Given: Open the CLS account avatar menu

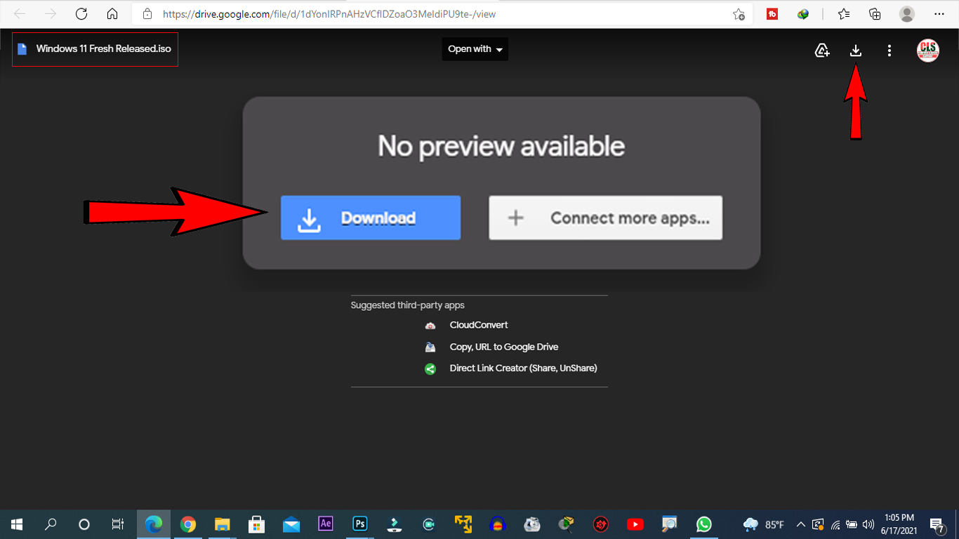Looking at the screenshot, I should pos(927,50).
